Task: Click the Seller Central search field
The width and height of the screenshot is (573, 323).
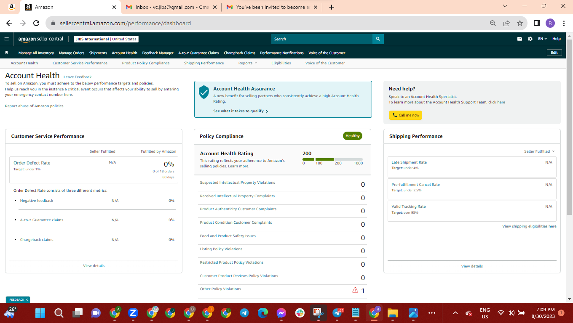Action: coord(322,39)
